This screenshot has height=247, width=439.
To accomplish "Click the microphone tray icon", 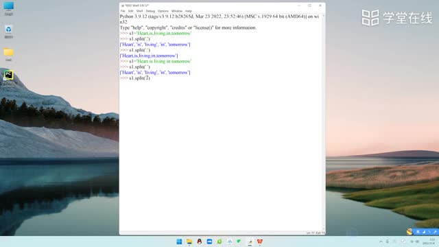I will coord(387,242).
